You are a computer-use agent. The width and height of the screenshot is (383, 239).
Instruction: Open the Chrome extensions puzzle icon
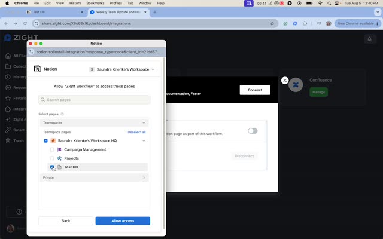305,23
